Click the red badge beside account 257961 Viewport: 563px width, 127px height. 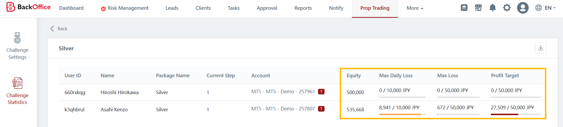[x=321, y=92]
